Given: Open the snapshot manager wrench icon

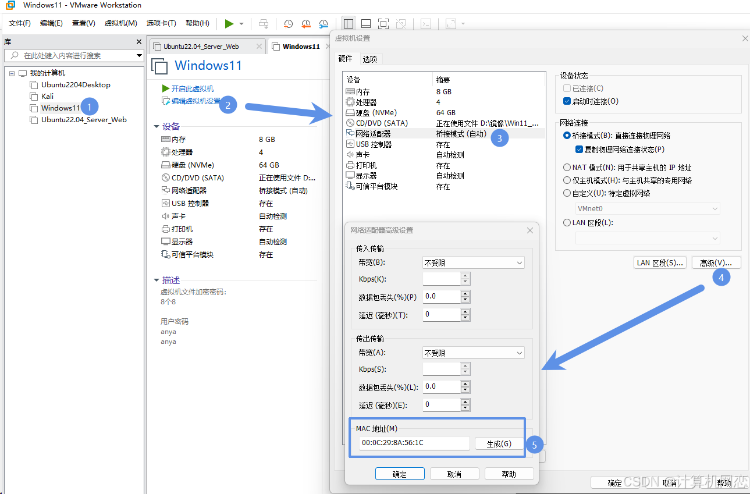Looking at the screenshot, I should coord(324,24).
